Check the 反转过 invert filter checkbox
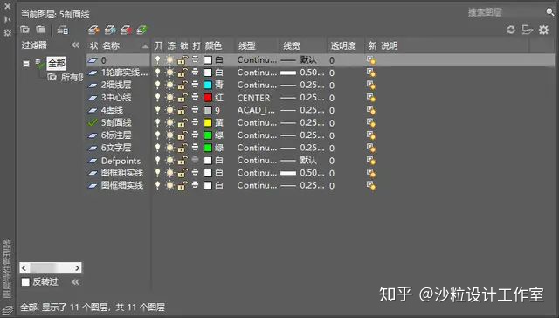This screenshot has height=318, width=559. coord(25,282)
